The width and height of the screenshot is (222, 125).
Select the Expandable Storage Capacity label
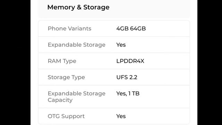click(x=77, y=97)
